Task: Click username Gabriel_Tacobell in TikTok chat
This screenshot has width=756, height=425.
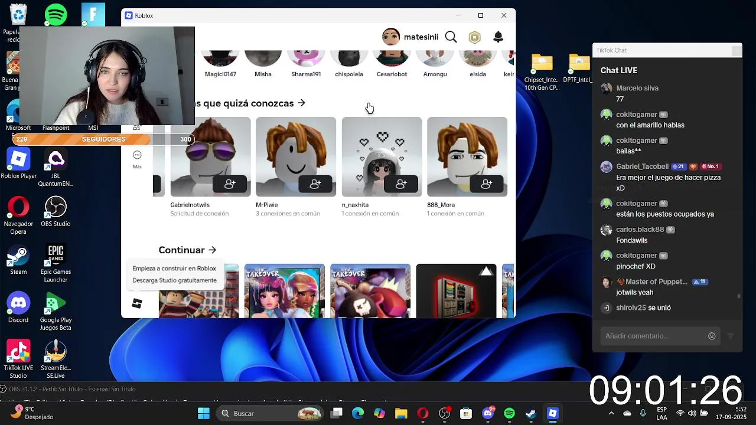Action: pos(642,166)
